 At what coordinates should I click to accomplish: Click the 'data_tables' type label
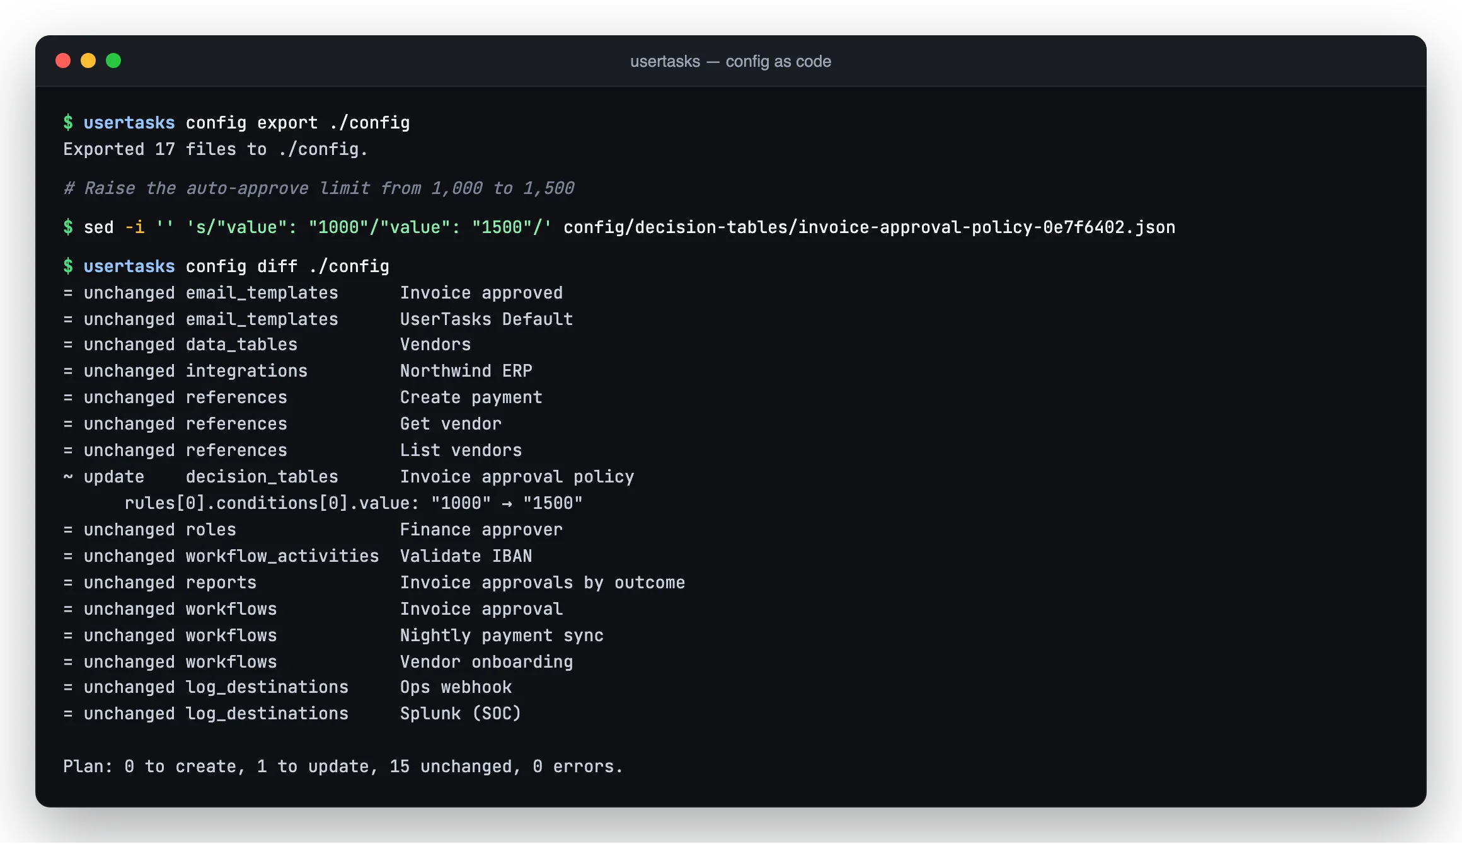(241, 344)
